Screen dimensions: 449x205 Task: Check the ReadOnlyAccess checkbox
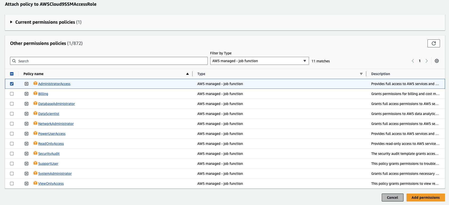point(12,144)
